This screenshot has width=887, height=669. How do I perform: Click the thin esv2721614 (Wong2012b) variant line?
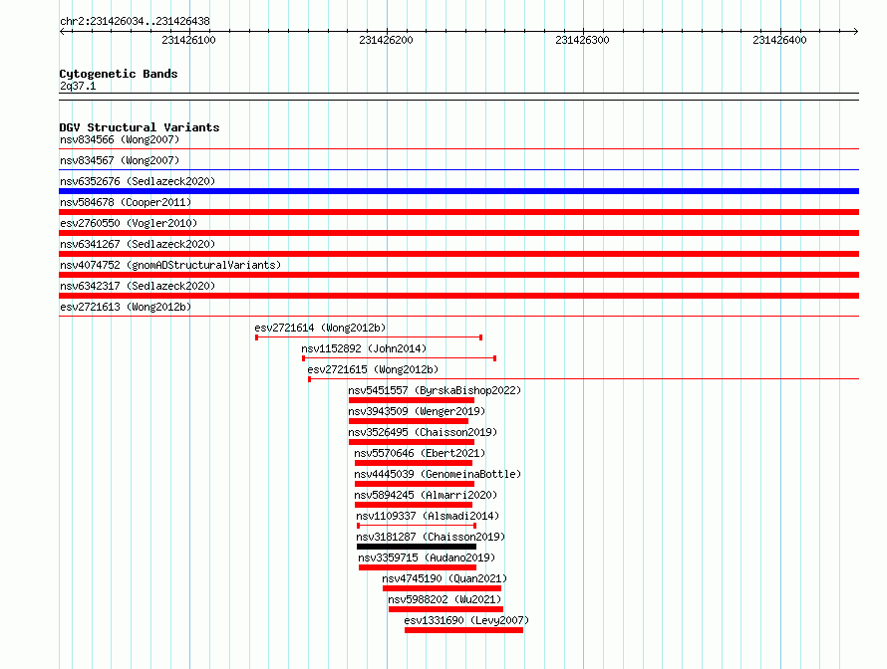point(369,337)
